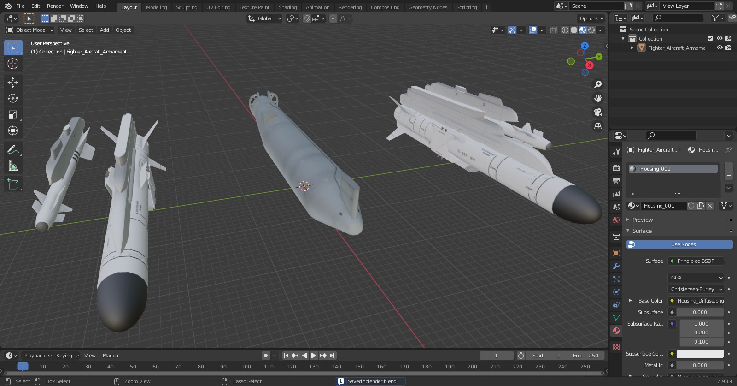Select the Cursor tool in toolbar
The image size is (737, 386).
13,64
